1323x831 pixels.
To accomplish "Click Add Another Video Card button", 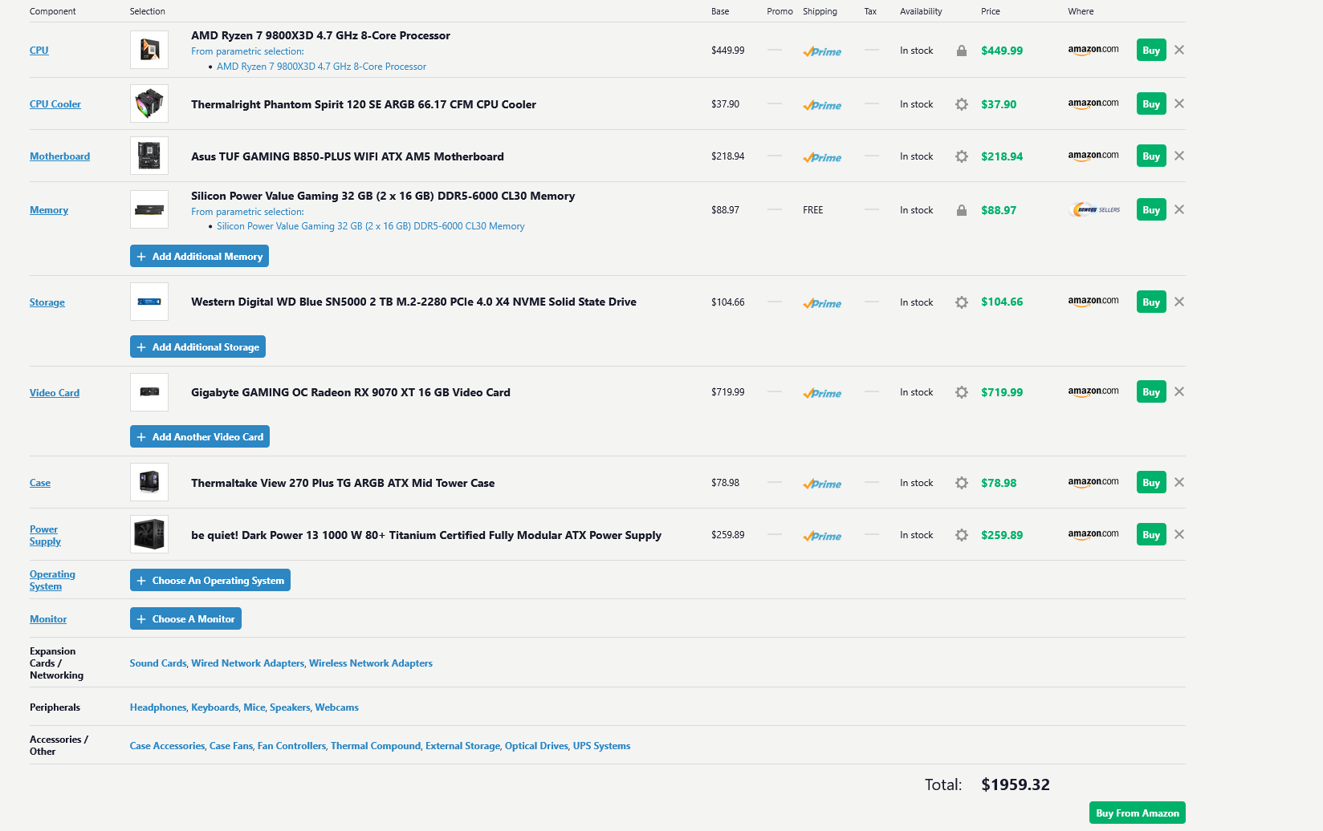I will point(200,436).
